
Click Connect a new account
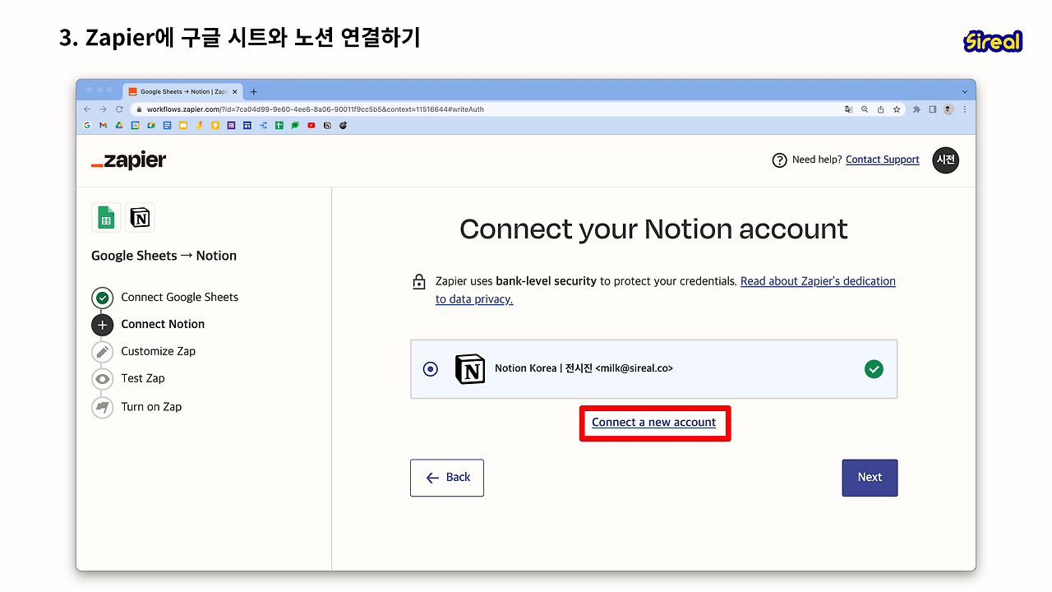pos(654,423)
